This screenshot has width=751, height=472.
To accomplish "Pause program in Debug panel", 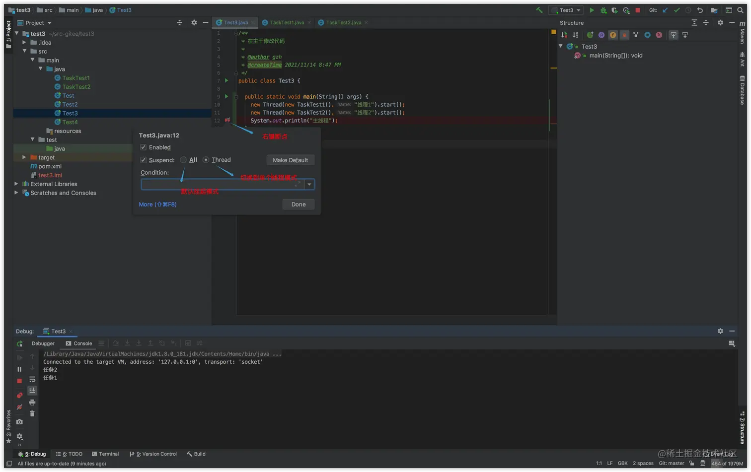I will click(19, 369).
